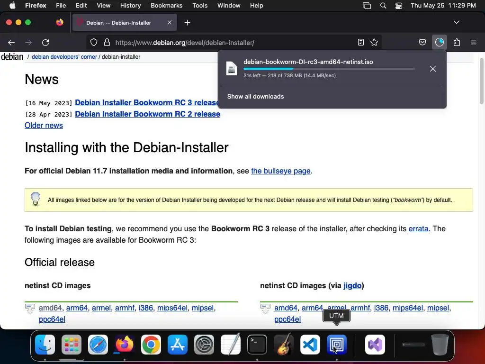Open System Settings from the Dock
Image resolution: width=485 pixels, height=364 pixels.
point(204,344)
